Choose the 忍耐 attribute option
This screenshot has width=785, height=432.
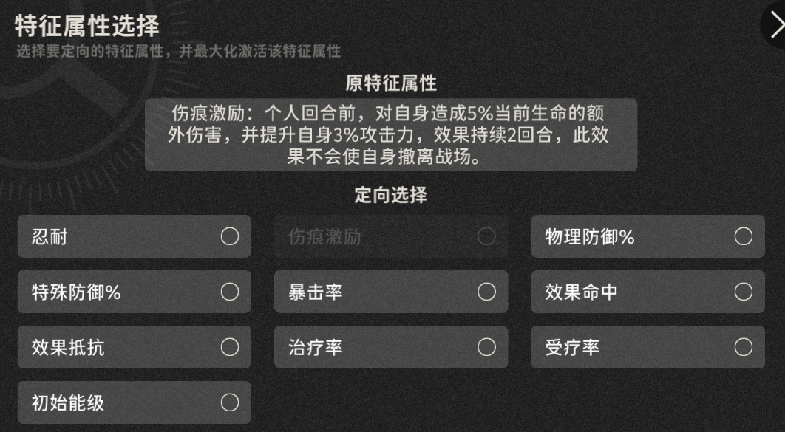[135, 236]
